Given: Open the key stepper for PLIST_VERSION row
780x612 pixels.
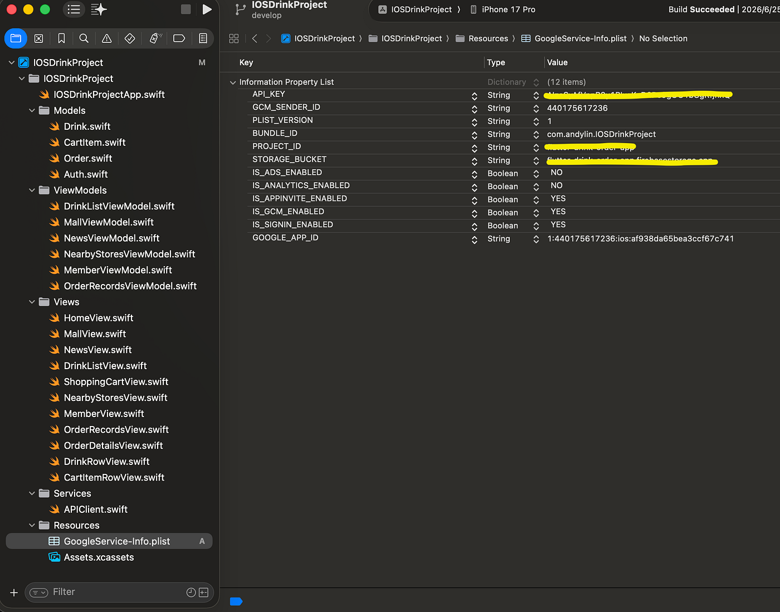Looking at the screenshot, I should click(x=474, y=121).
